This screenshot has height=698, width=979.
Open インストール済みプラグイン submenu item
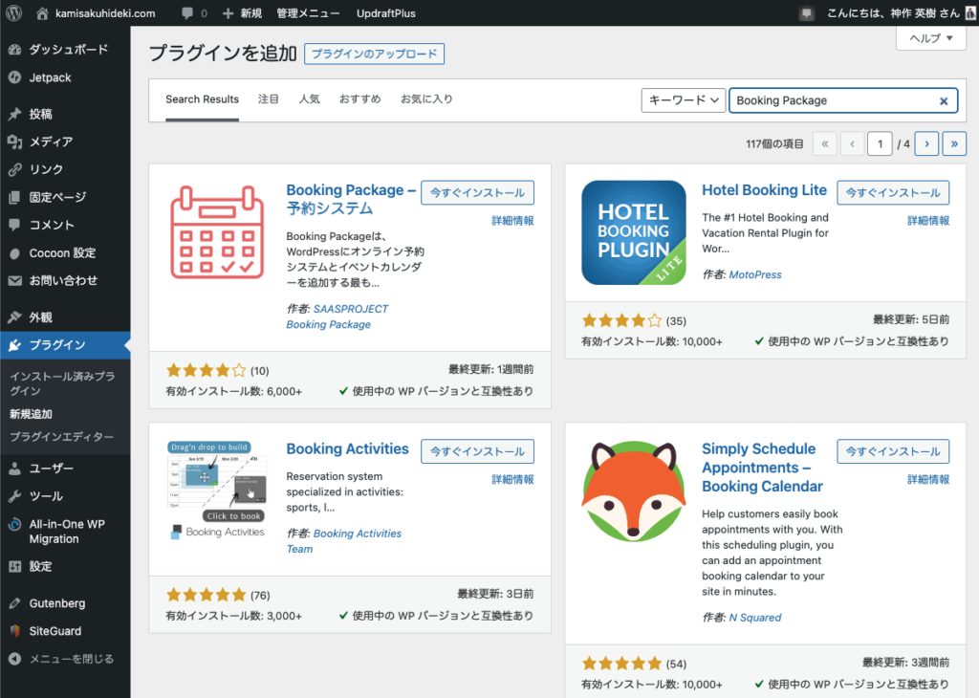click(62, 383)
